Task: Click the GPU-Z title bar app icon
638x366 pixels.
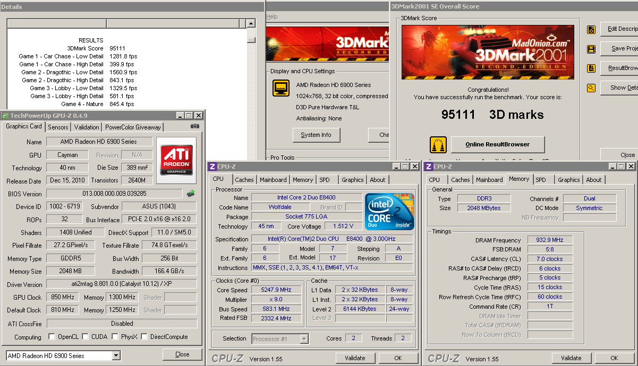Action: (6, 115)
